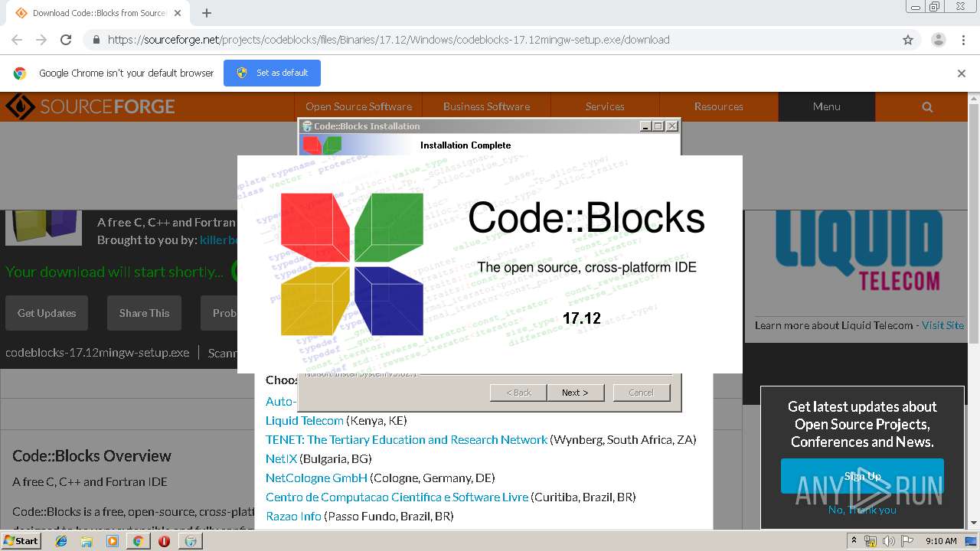Click the No, Thank you link
Screen dimensions: 980x551
click(x=862, y=510)
